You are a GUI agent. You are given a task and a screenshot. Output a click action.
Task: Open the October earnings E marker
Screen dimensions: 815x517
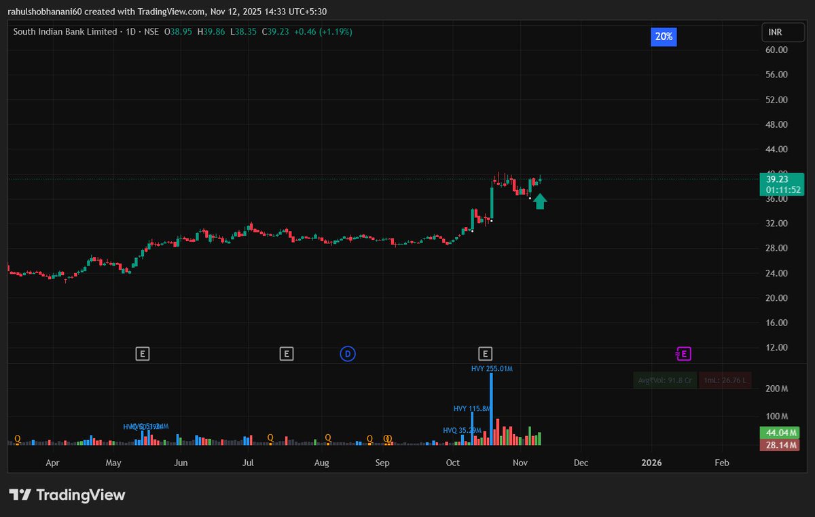485,353
